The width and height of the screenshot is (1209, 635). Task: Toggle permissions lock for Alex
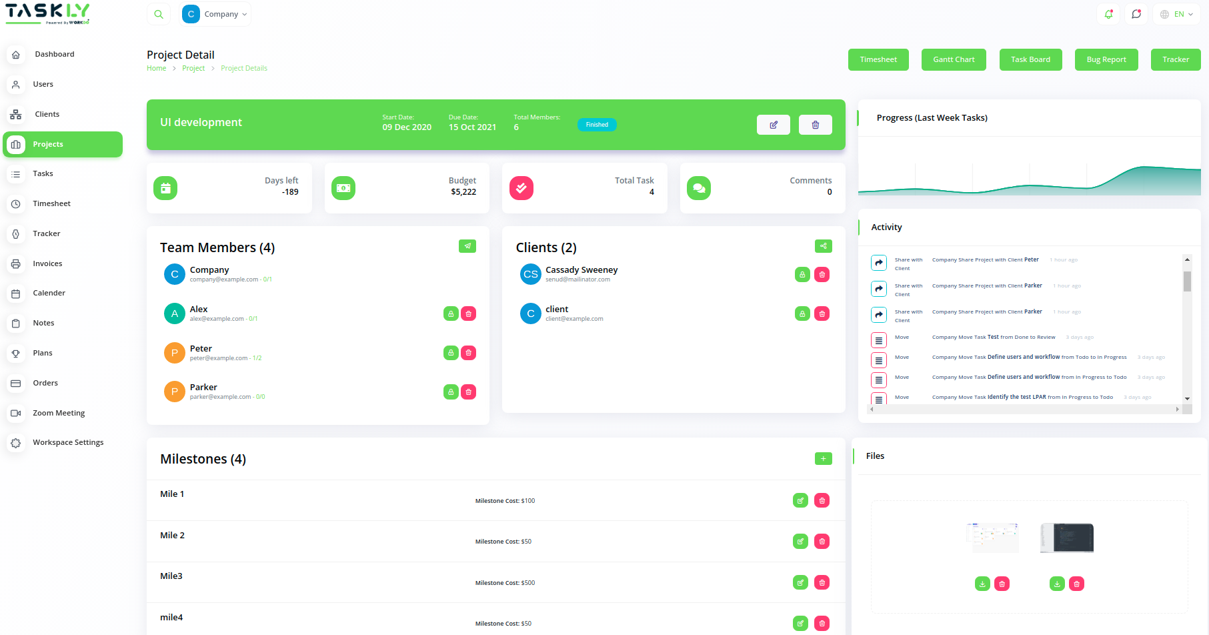(451, 314)
